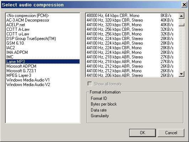Pick the Lame MP3 codec entry
The height and width of the screenshot is (142, 189).
tap(43, 62)
